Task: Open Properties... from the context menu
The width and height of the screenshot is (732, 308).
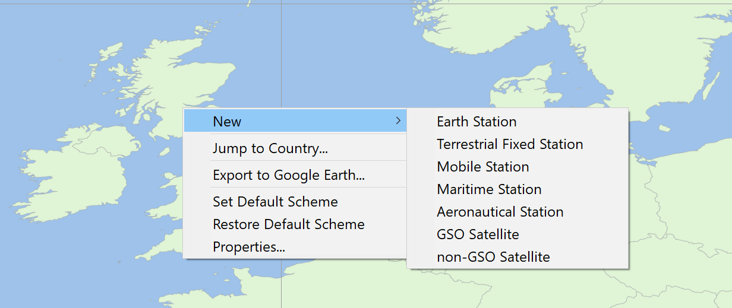Action: (295, 247)
